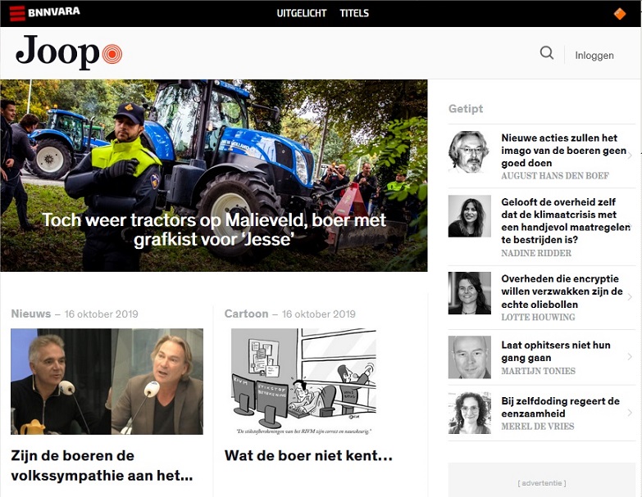Open chevron beside Merel de Vries article

click(630, 413)
